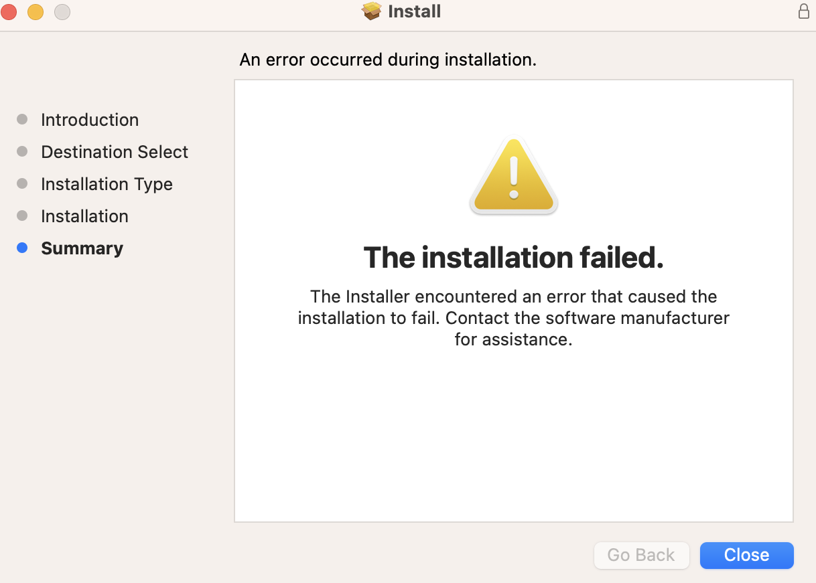The width and height of the screenshot is (816, 583).
Task: Click the yellow minimize window button
Action: tap(36, 11)
